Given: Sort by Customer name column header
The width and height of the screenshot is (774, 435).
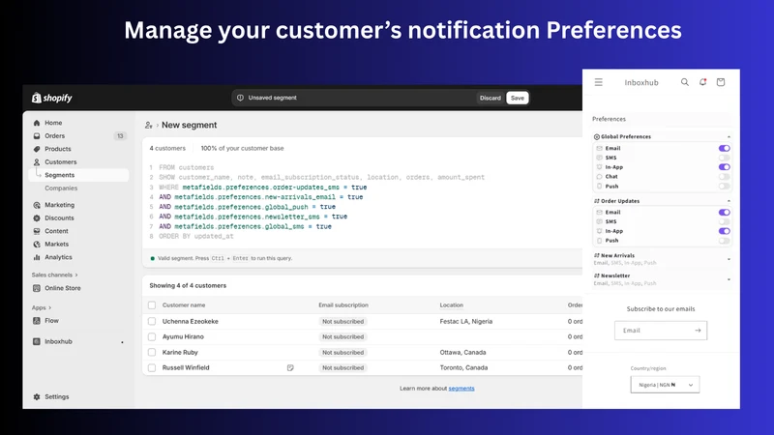Looking at the screenshot, I should (184, 305).
